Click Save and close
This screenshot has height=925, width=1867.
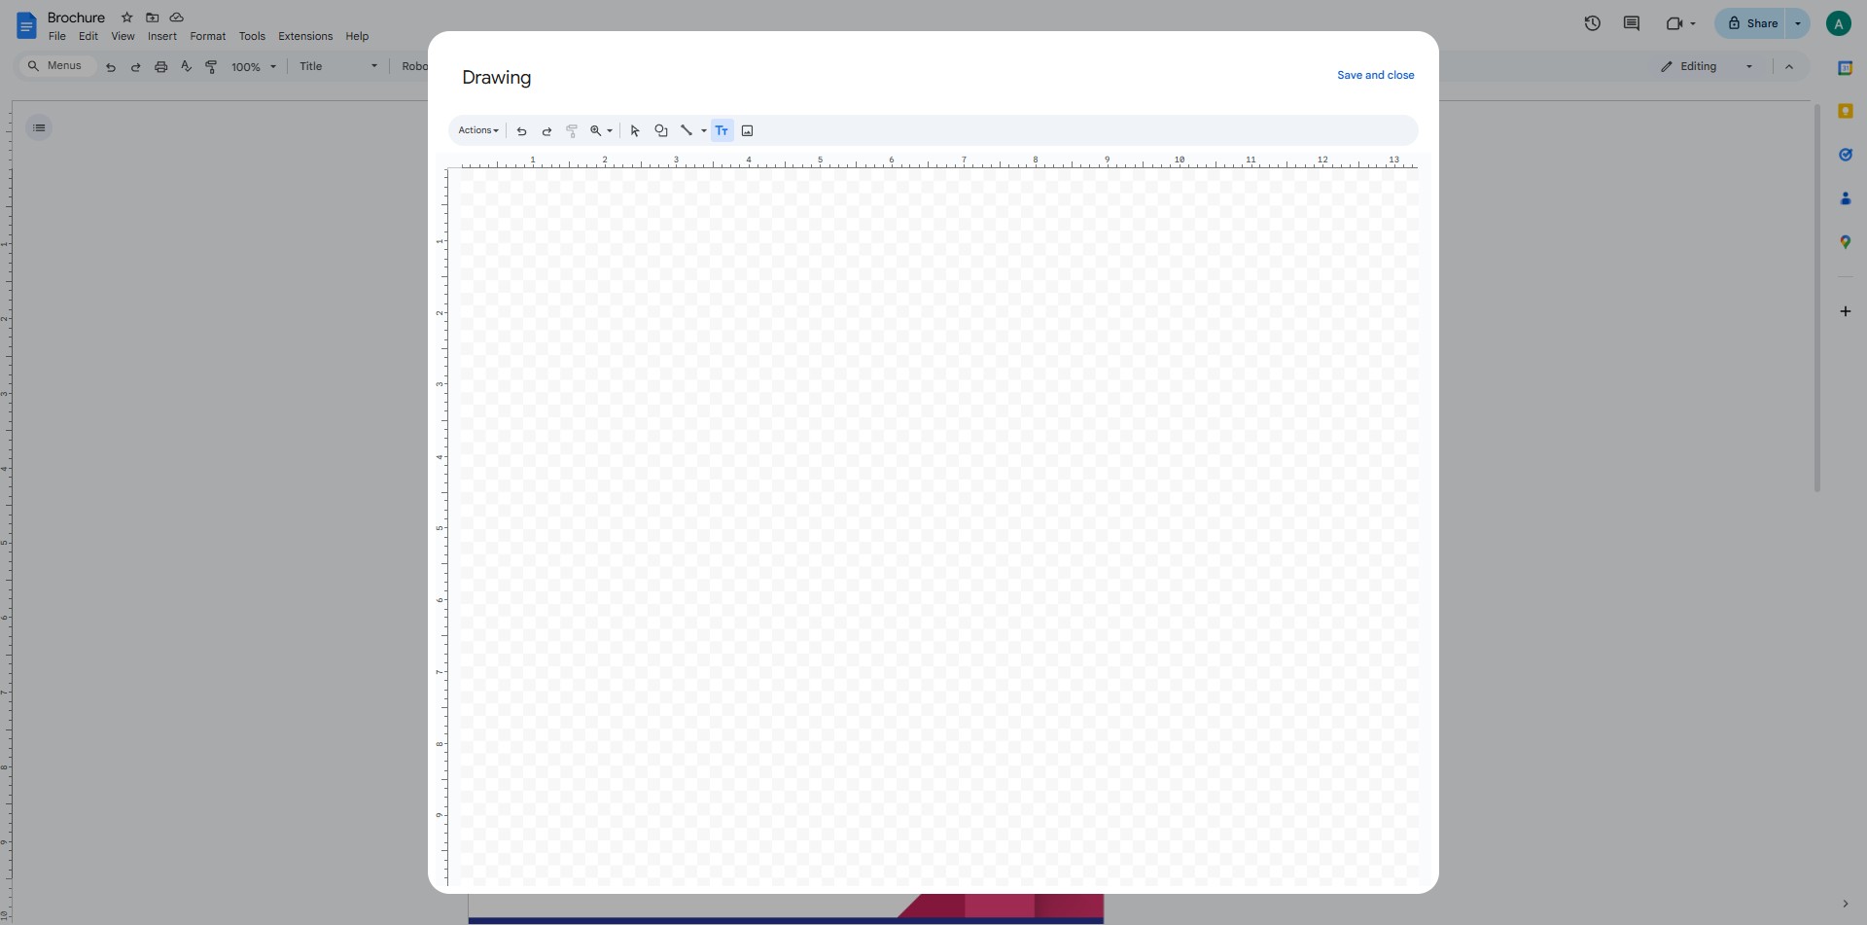(1375, 75)
